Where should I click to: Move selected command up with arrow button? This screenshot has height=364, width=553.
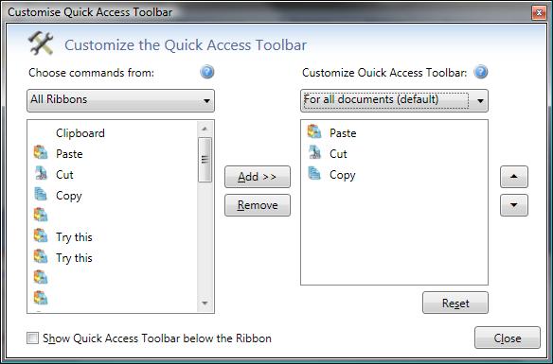(514, 177)
